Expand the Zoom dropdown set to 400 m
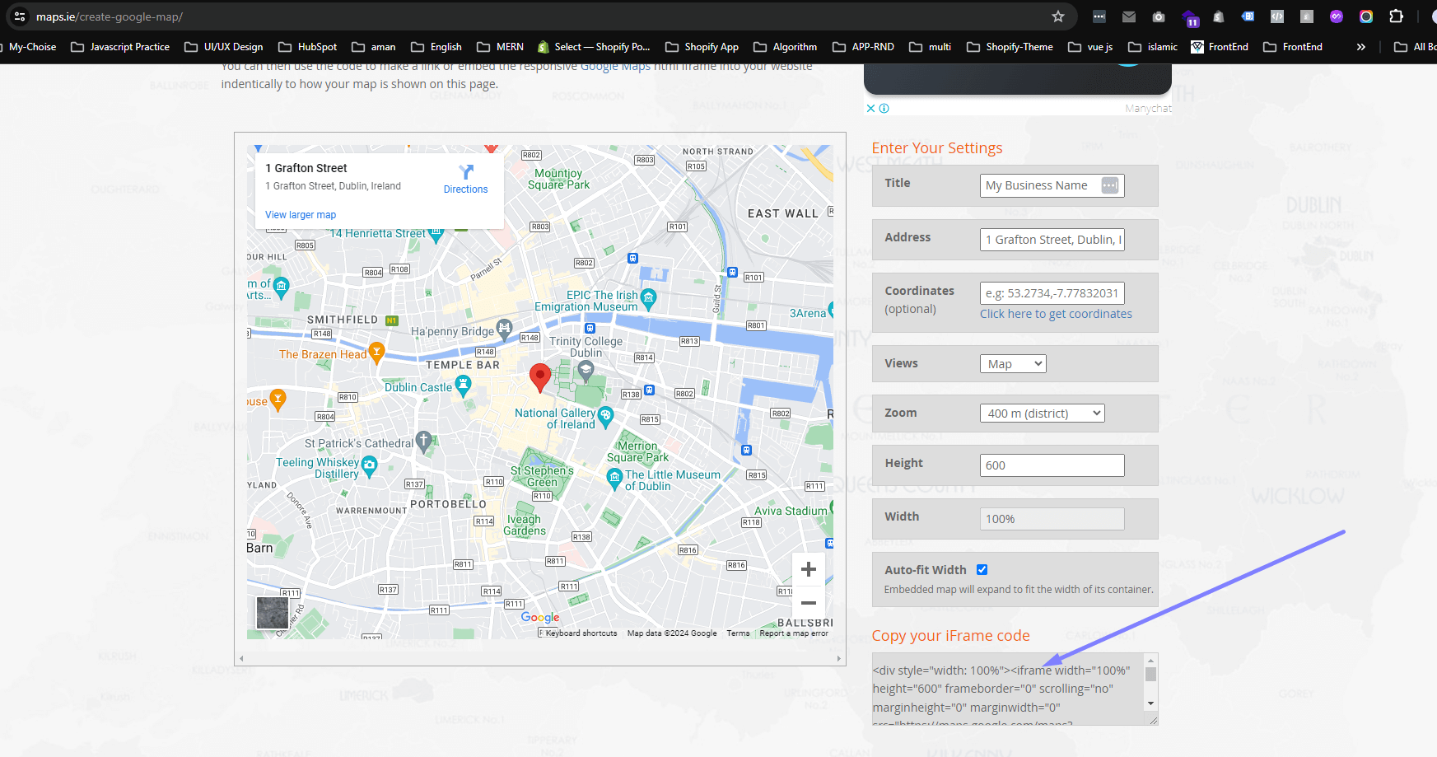 [x=1042, y=414]
